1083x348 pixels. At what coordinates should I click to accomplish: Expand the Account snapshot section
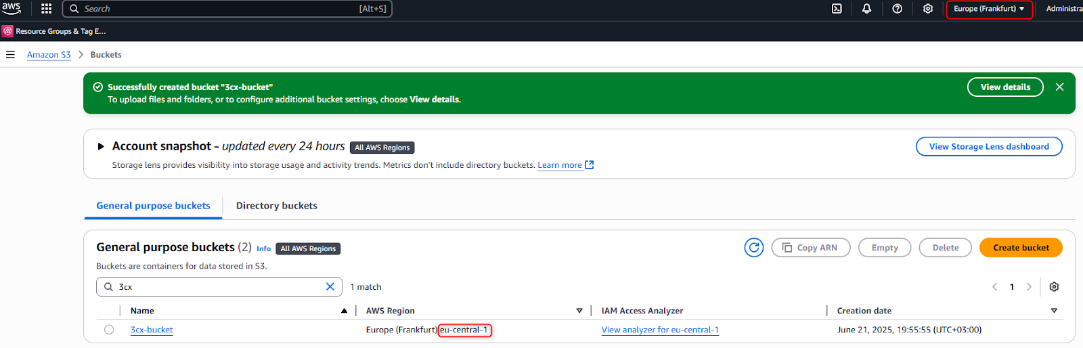(101, 146)
